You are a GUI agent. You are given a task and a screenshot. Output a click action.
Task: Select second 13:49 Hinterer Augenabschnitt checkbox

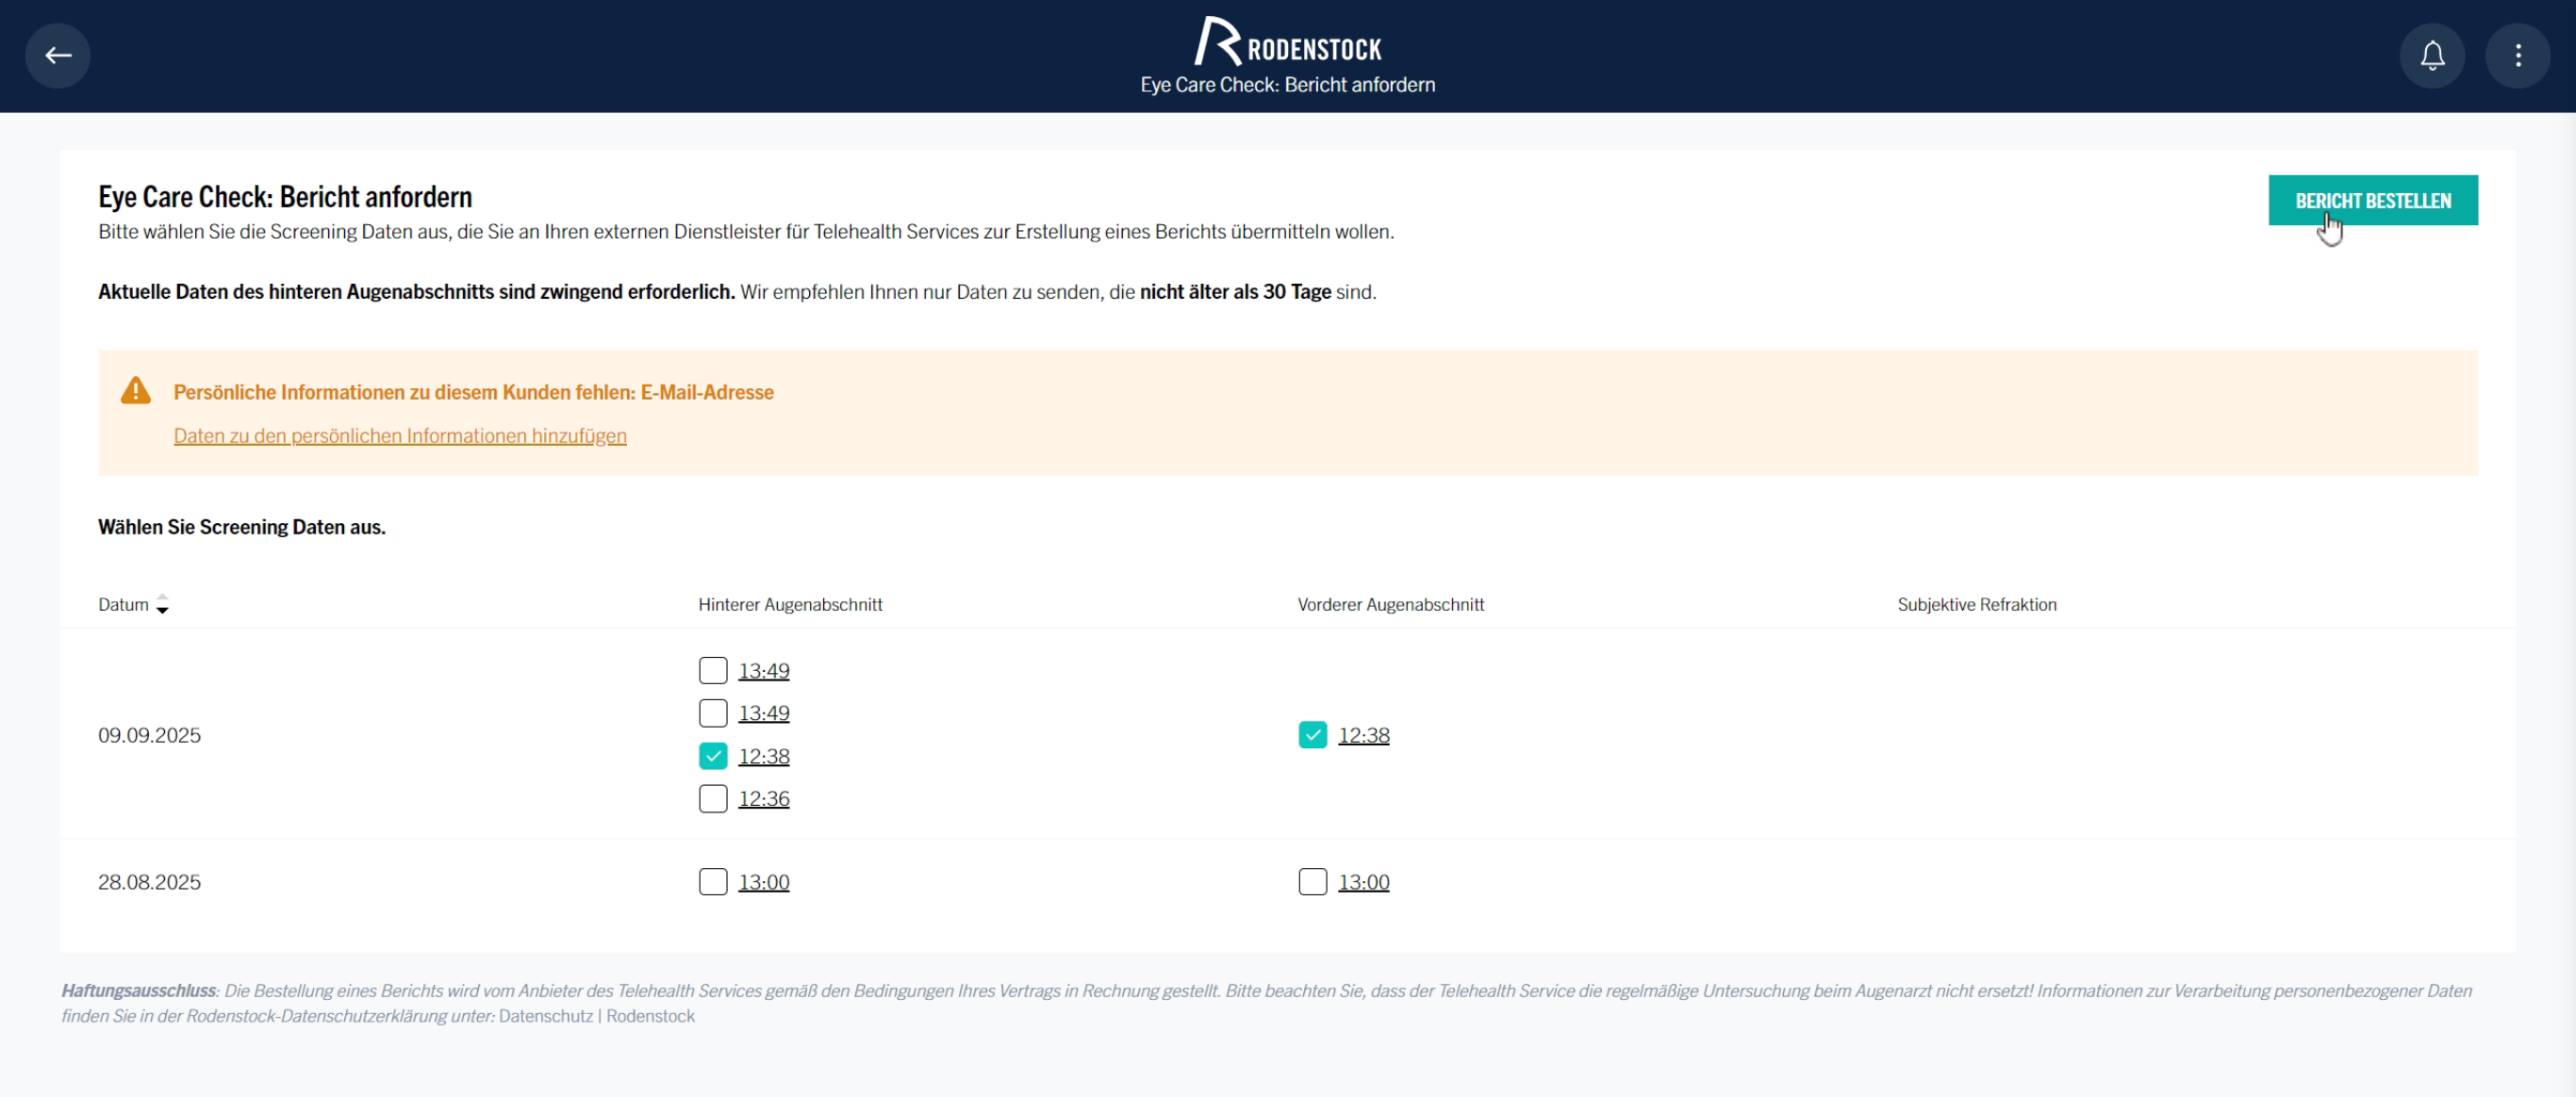712,713
